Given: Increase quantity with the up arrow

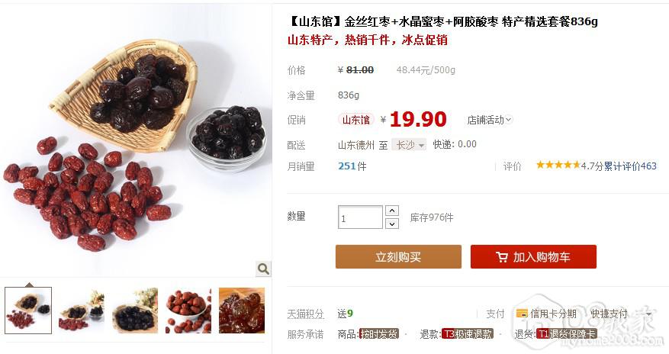Looking at the screenshot, I should click(391, 211).
